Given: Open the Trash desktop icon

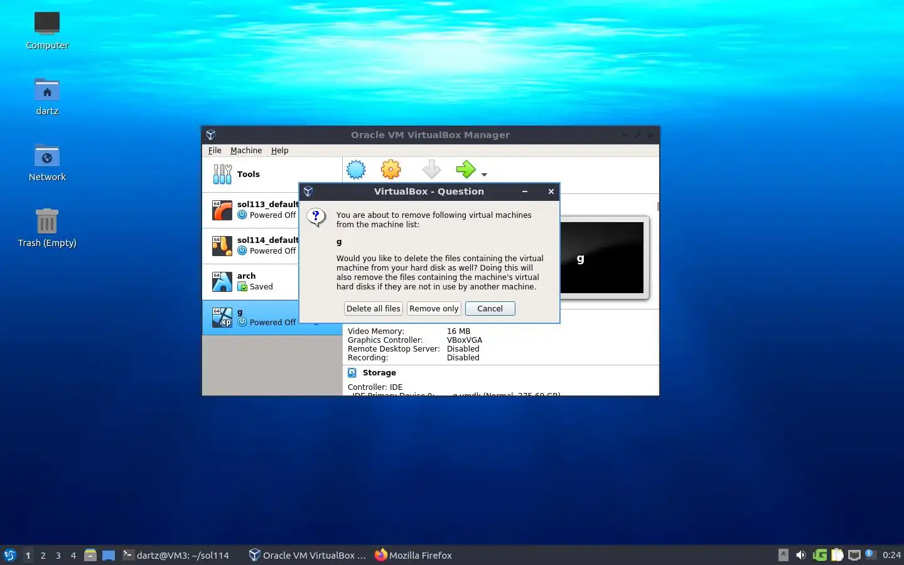Looking at the screenshot, I should [47, 228].
